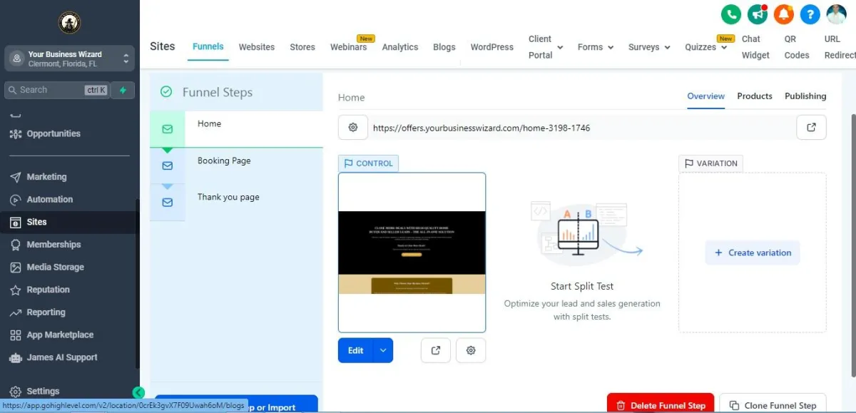Viewport: 856px width, 413px height.
Task: Click the sidebar Search field
Action: coord(57,90)
